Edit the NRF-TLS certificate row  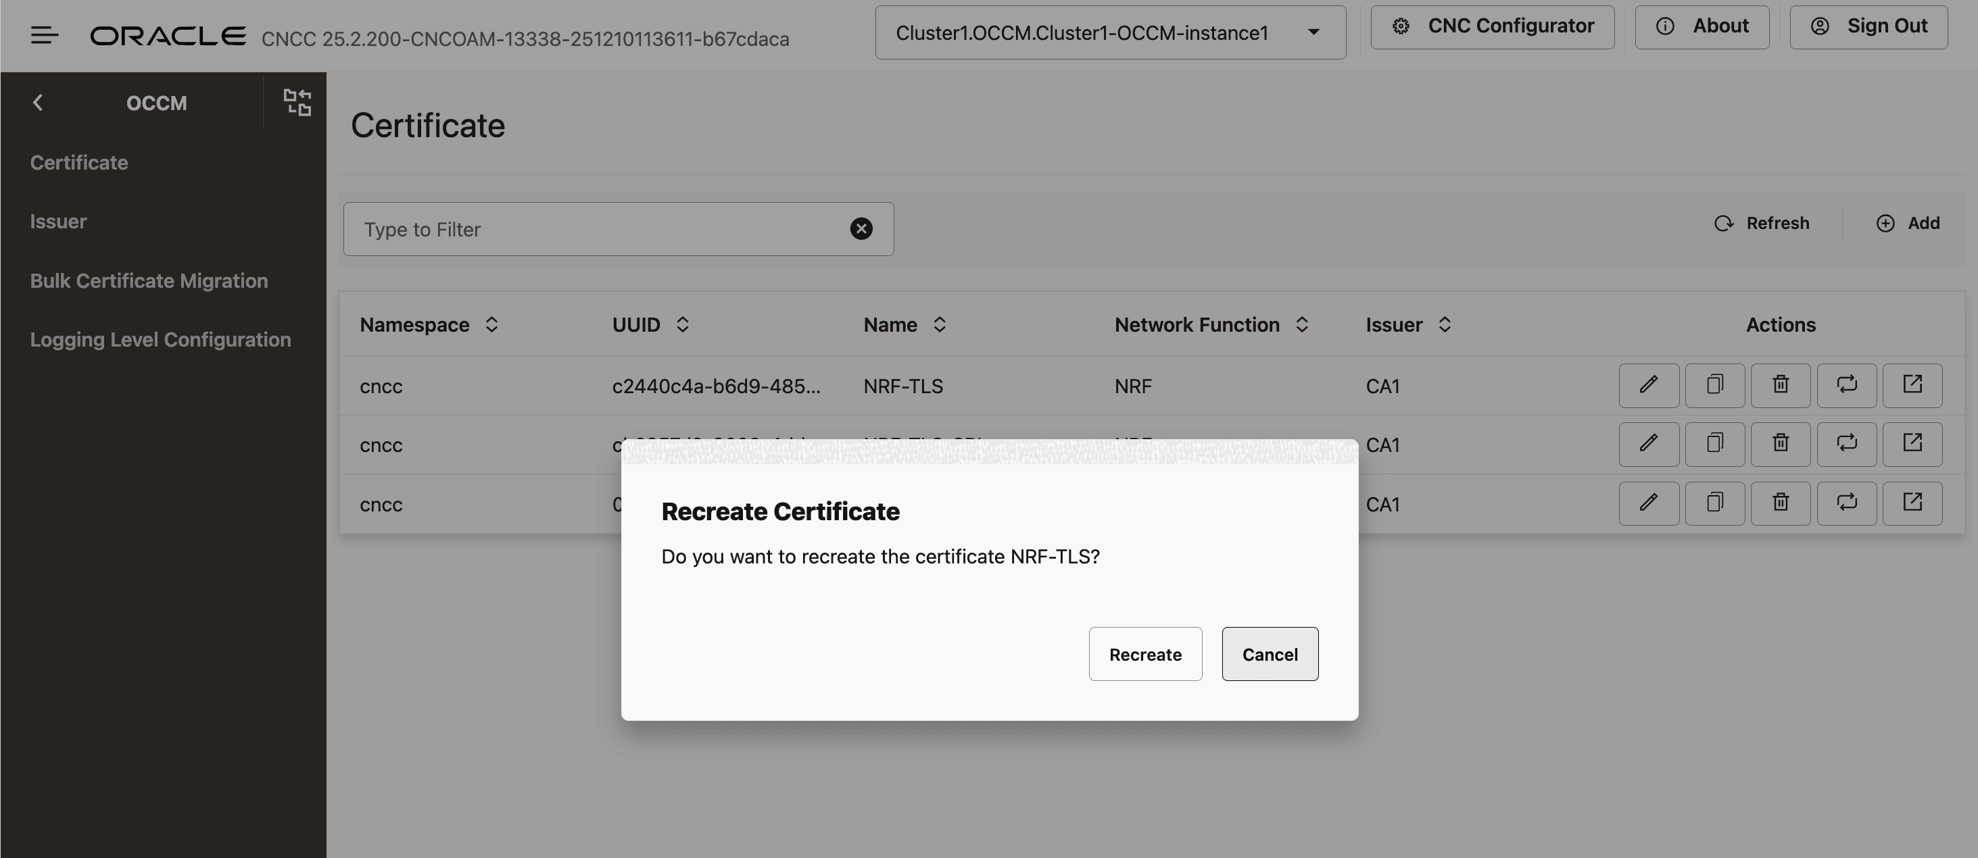point(1649,385)
